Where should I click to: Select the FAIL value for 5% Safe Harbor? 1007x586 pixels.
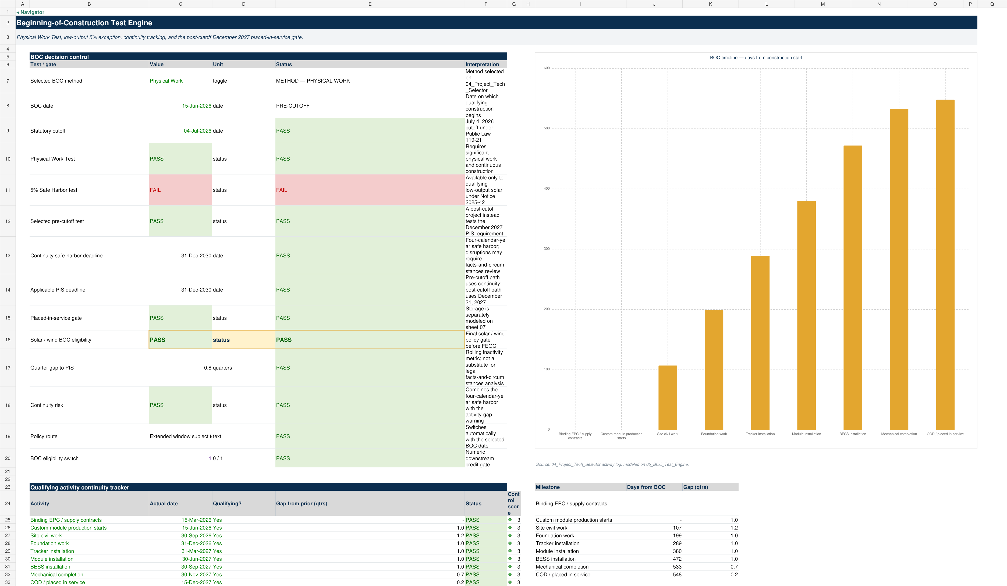[x=180, y=190]
